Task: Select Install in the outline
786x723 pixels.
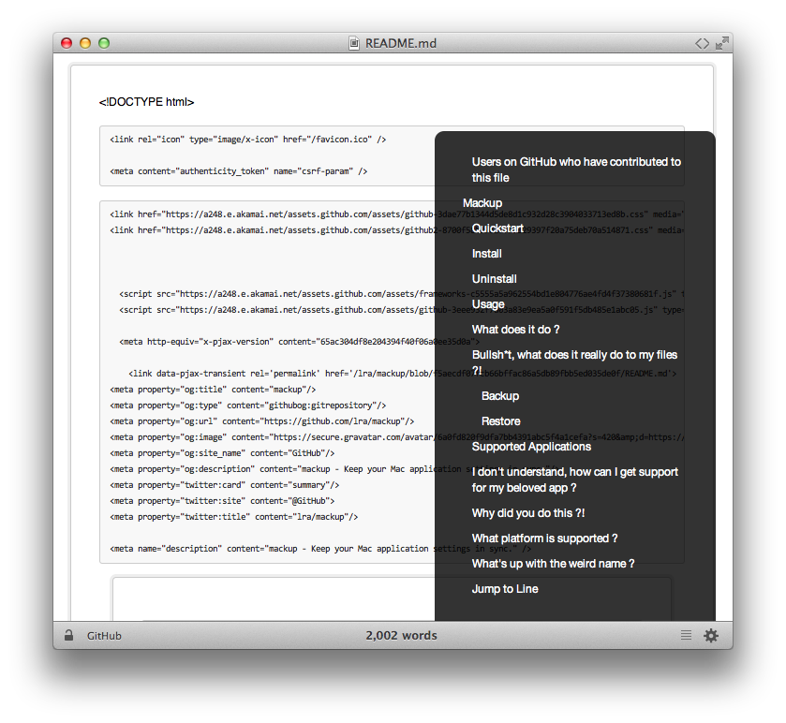Action: click(487, 254)
